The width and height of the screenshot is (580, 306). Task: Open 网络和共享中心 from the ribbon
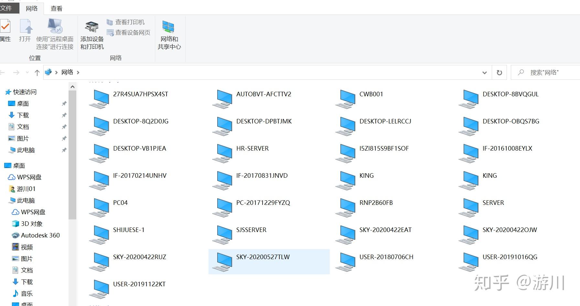169,35
